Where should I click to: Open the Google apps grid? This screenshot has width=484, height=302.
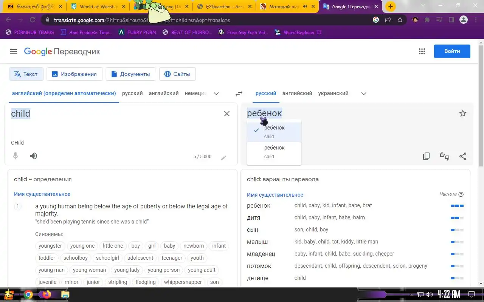[x=422, y=51]
